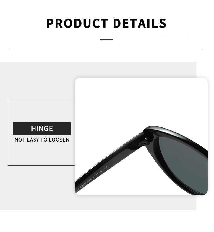Click the square symbol between 65 and 17
214x232 pixels.
click(x=91, y=179)
